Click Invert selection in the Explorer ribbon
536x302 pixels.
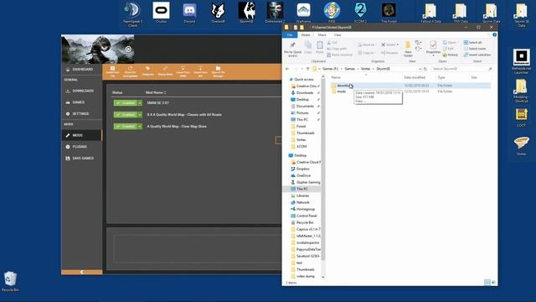click(x=477, y=55)
